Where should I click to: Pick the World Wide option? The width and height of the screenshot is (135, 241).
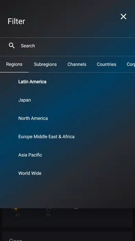pos(30,173)
